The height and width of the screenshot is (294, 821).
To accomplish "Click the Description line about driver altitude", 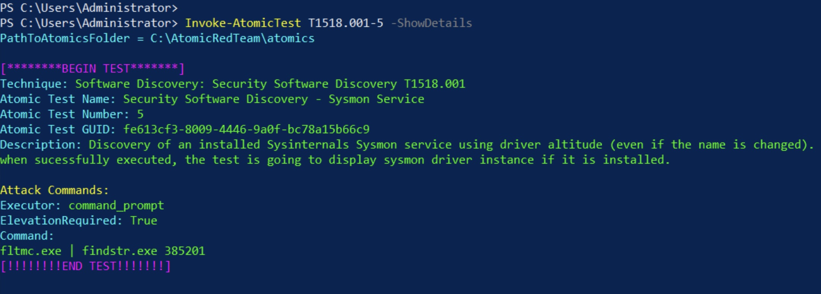I will tap(407, 145).
